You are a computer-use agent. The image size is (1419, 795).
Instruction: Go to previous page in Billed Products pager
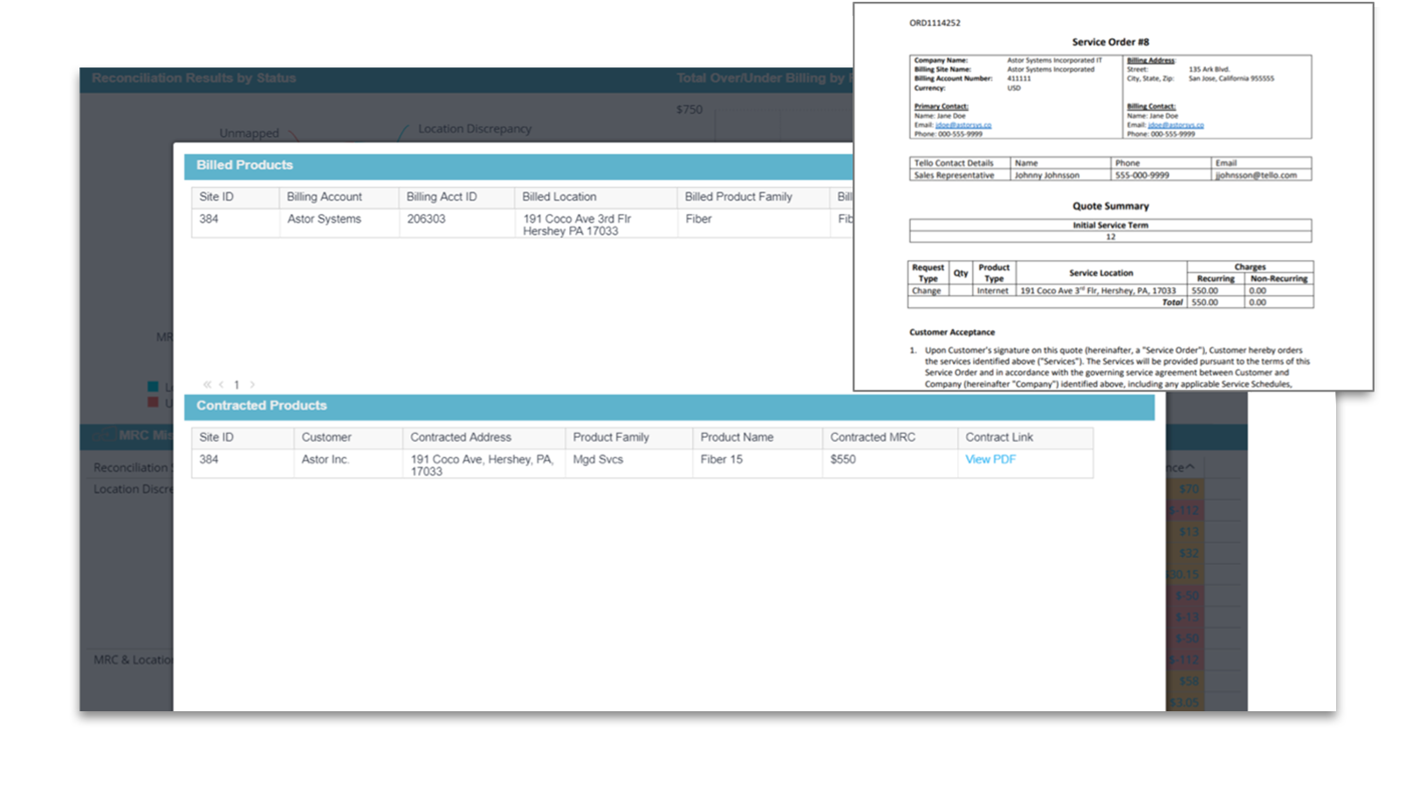coord(222,384)
